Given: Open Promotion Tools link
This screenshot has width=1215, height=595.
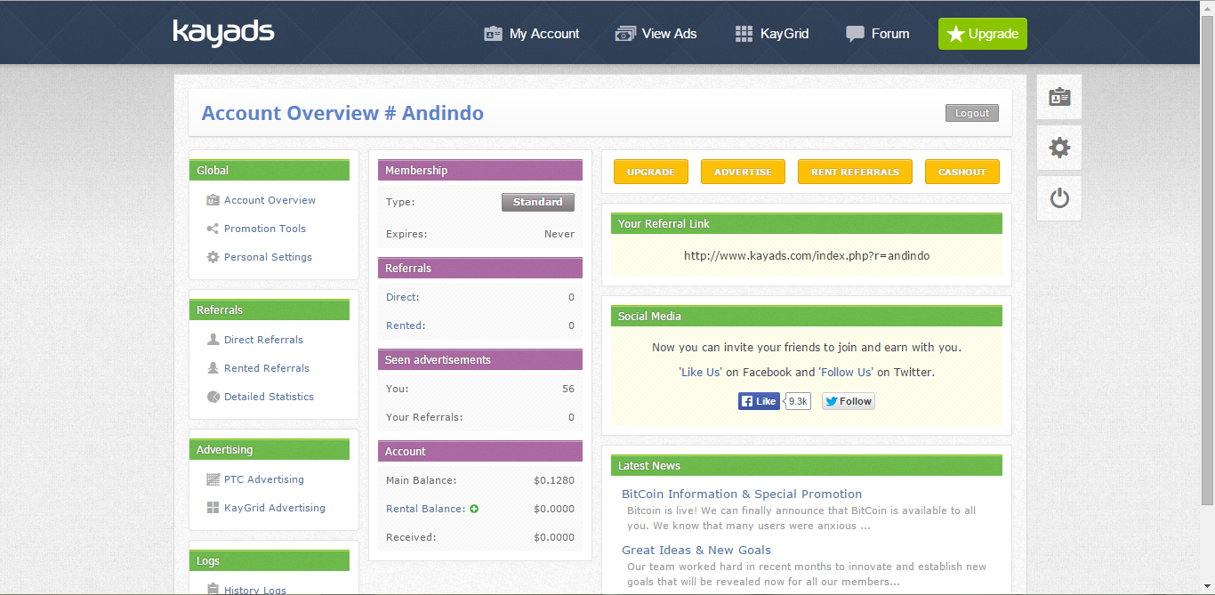Looking at the screenshot, I should [265, 229].
